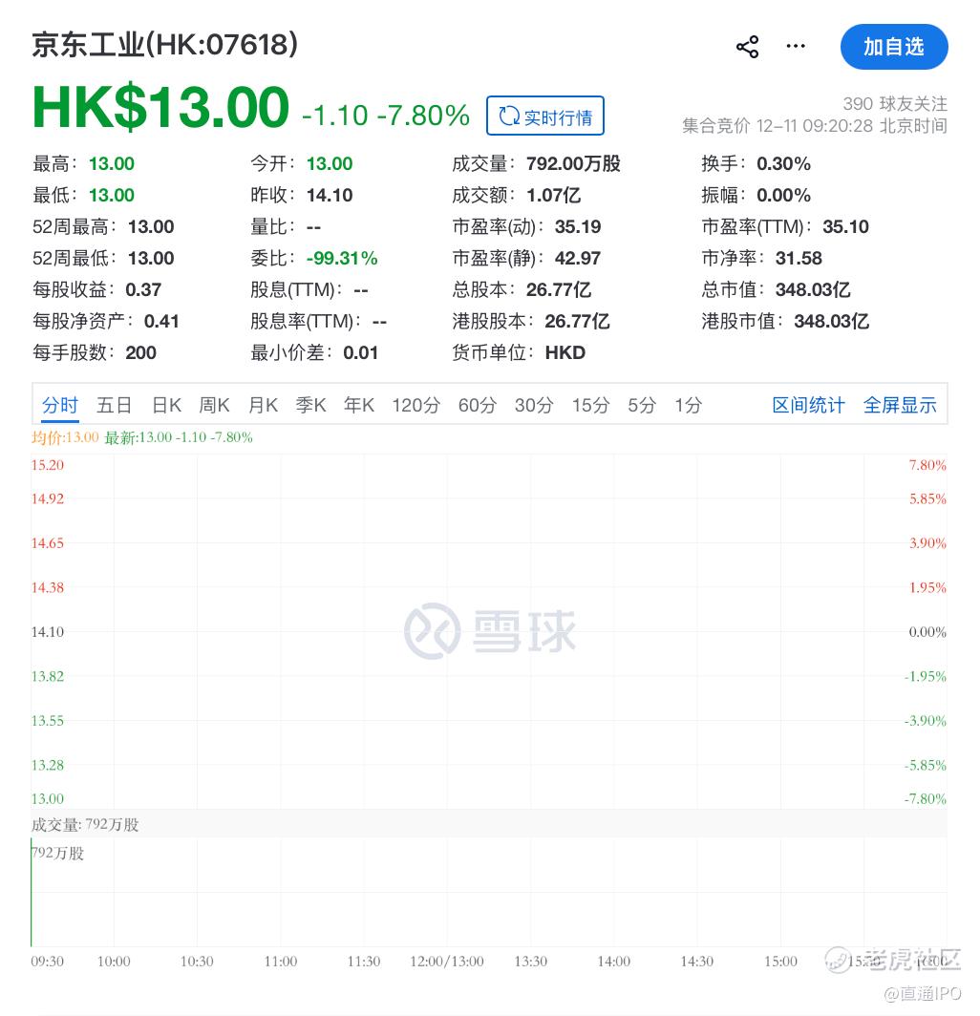
Task: Select the 30分 interval tab
Action: (x=534, y=405)
